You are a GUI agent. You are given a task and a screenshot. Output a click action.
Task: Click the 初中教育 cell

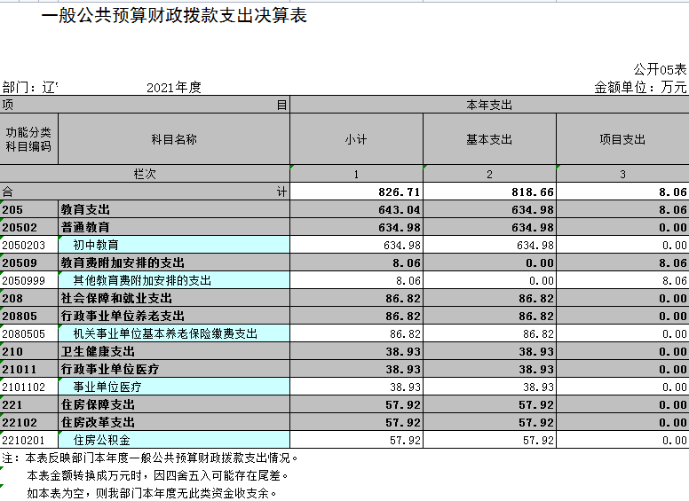174,245
